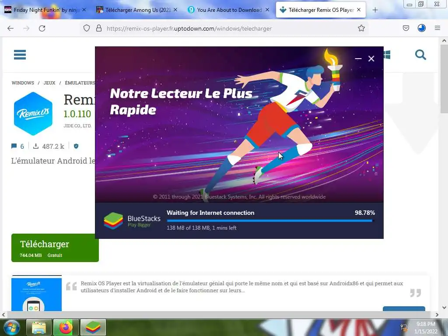Click the Remix OS Player screenshot thumbnail
The image size is (448, 336).
[x=37, y=294]
